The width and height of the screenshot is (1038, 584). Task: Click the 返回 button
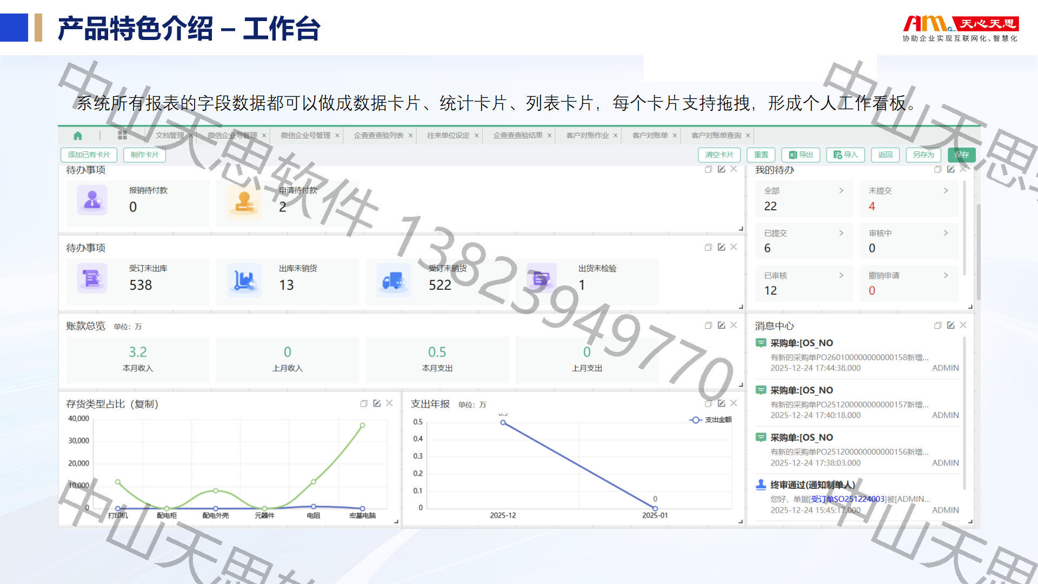pyautogui.click(x=886, y=155)
